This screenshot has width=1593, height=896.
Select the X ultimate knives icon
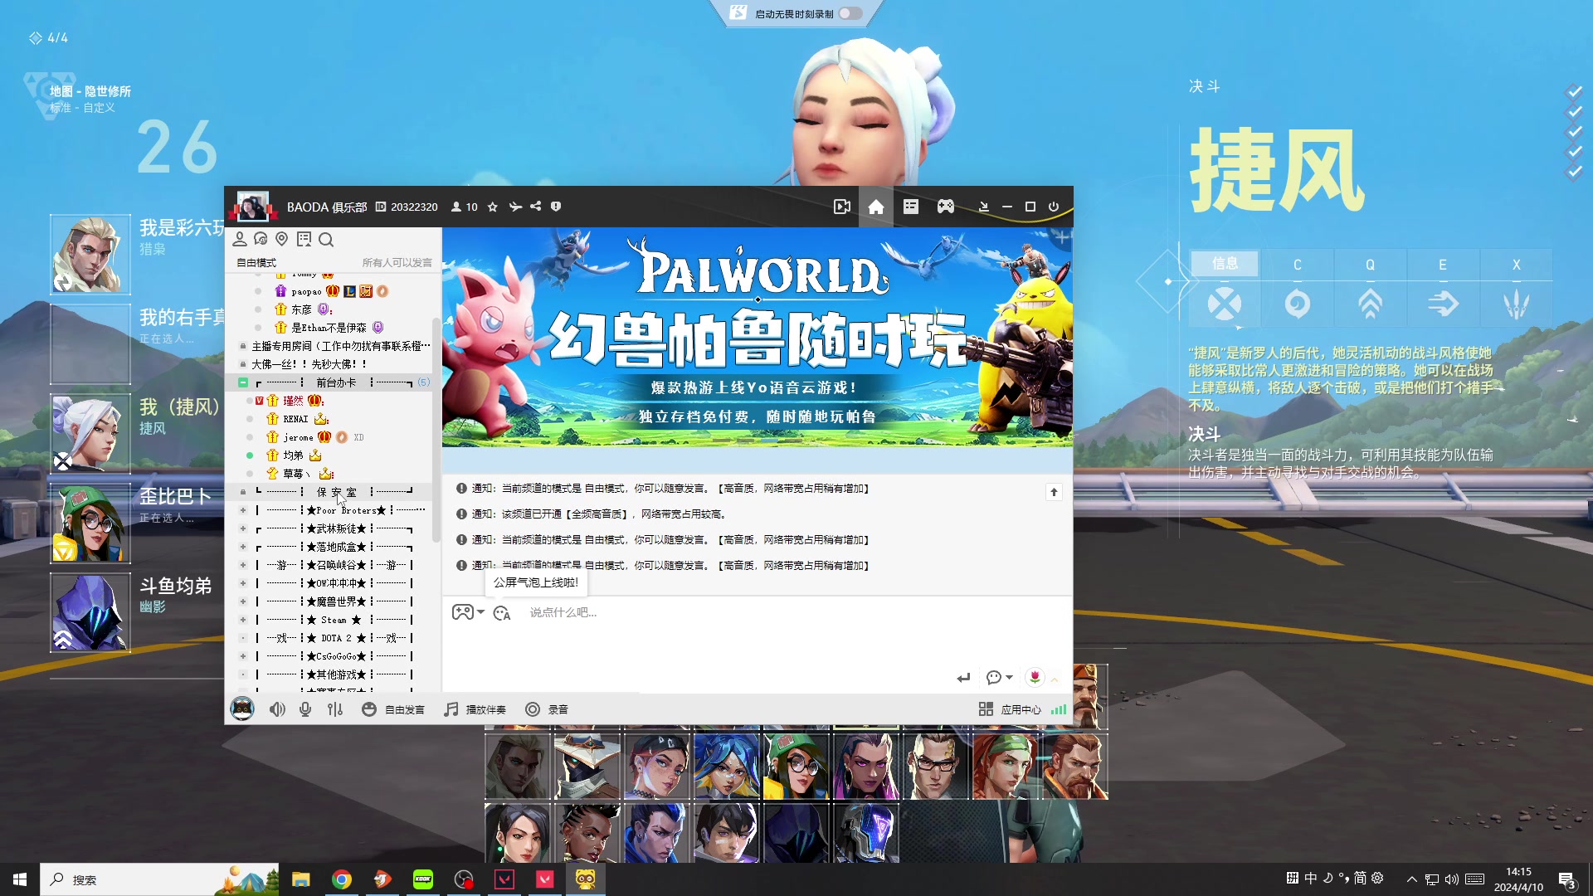pyautogui.click(x=1516, y=304)
